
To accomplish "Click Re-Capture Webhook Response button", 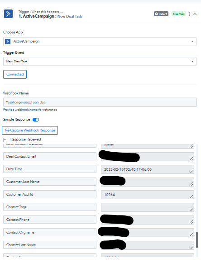I will [x=30, y=131].
